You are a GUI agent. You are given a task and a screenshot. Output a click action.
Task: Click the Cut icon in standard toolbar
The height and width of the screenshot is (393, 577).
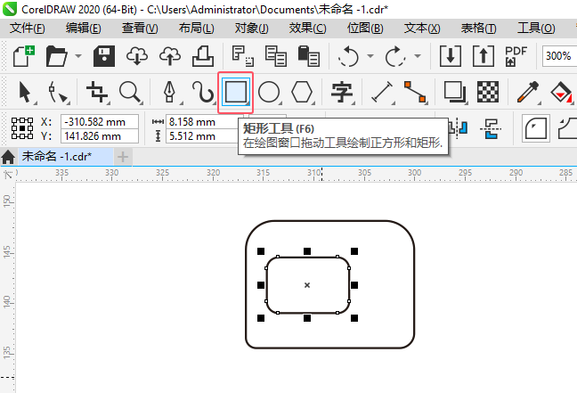pos(242,56)
